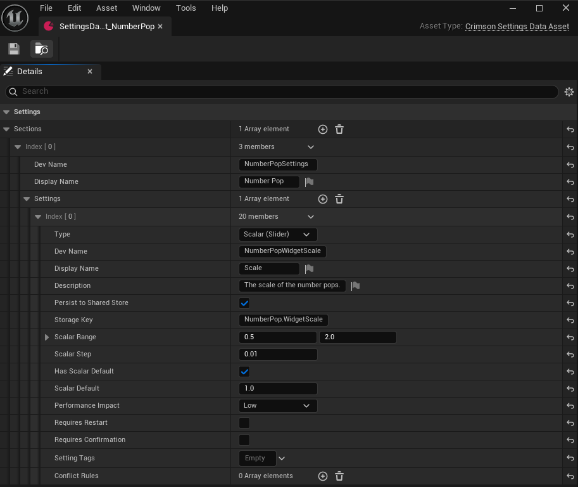Open the Asset menu
The width and height of the screenshot is (578, 487).
pyautogui.click(x=106, y=8)
